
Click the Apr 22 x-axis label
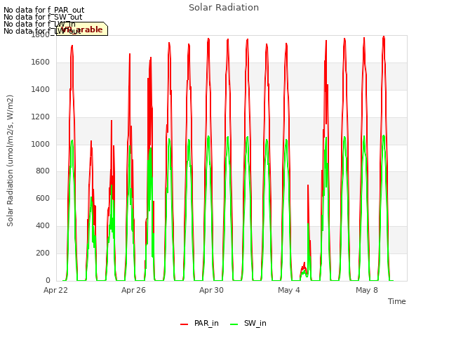tap(55, 290)
